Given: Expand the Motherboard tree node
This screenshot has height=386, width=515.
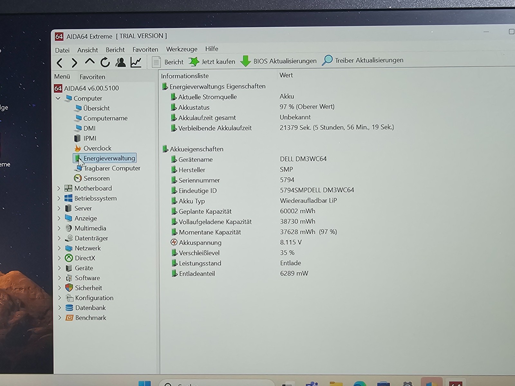Looking at the screenshot, I should tap(59, 188).
